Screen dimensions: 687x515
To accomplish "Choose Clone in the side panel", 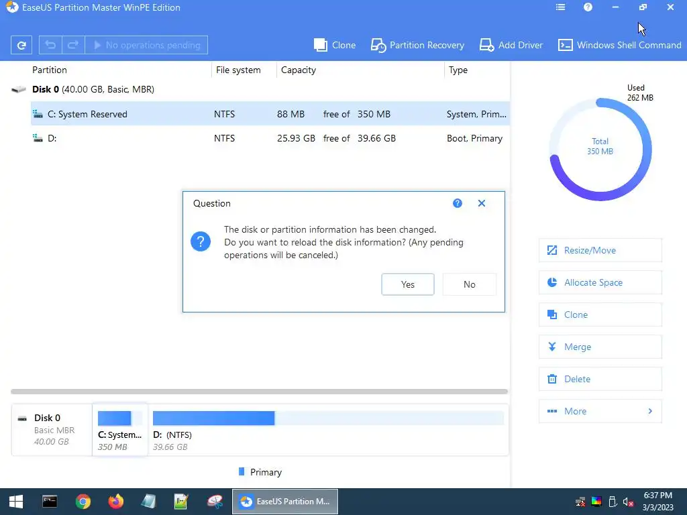I will pyautogui.click(x=600, y=315).
